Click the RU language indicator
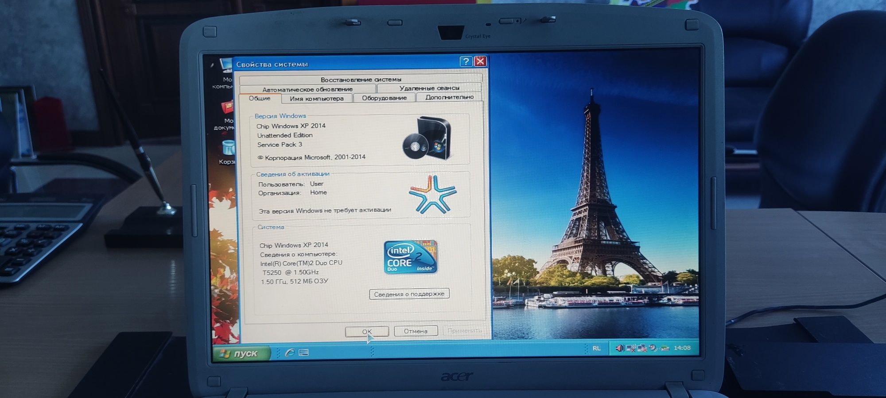This screenshot has width=886, height=398. (597, 348)
